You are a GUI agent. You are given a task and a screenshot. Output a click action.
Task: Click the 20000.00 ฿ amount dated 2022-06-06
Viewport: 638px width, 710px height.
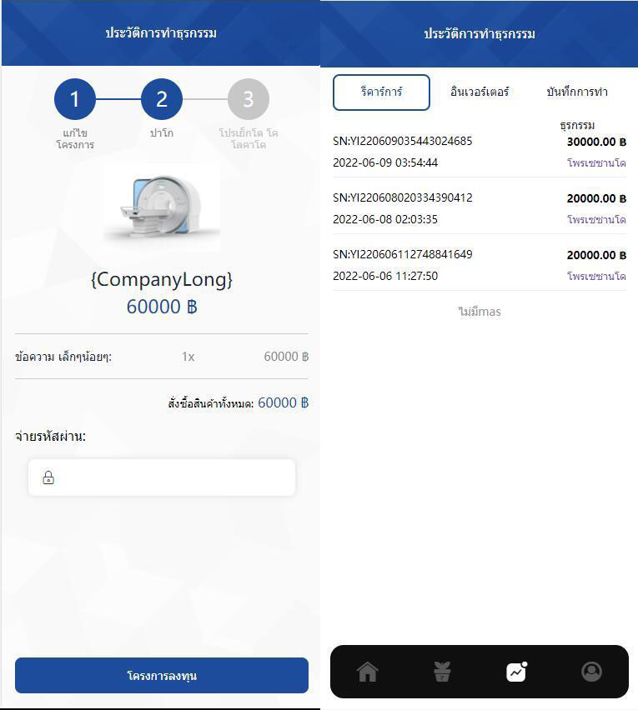(x=596, y=255)
